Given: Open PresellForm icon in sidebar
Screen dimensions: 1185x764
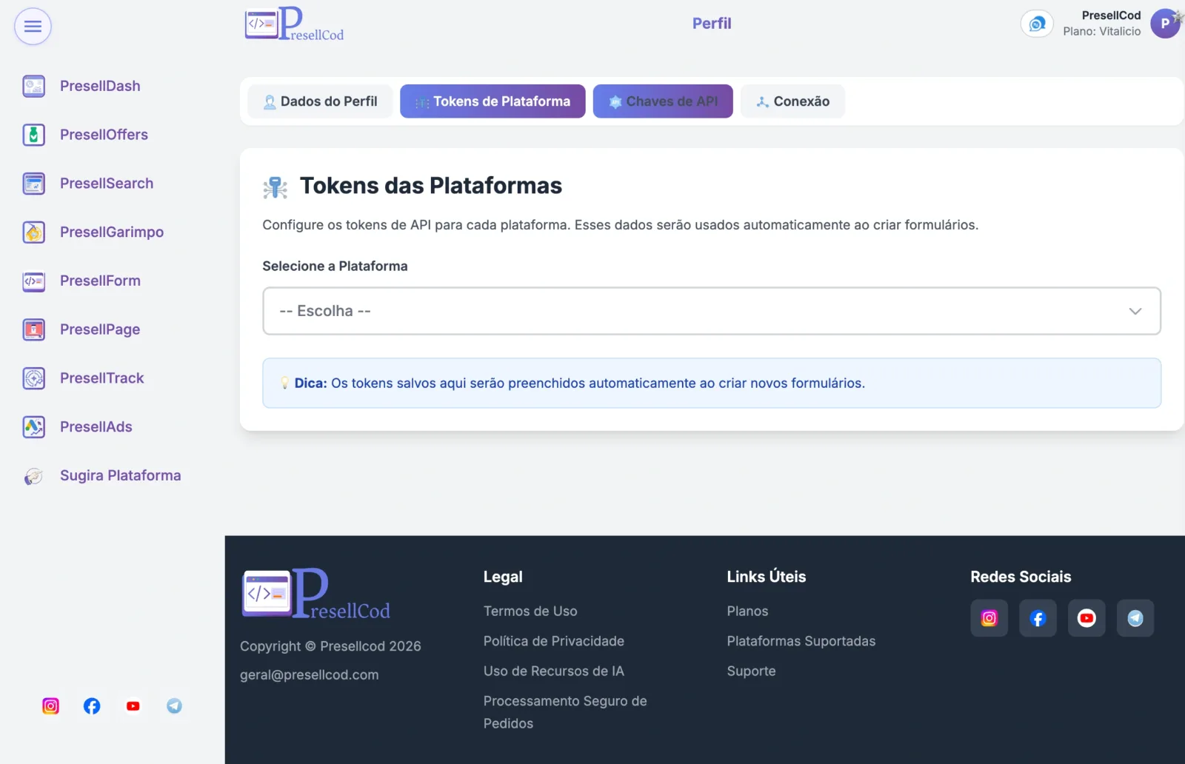Looking at the screenshot, I should click(x=34, y=281).
